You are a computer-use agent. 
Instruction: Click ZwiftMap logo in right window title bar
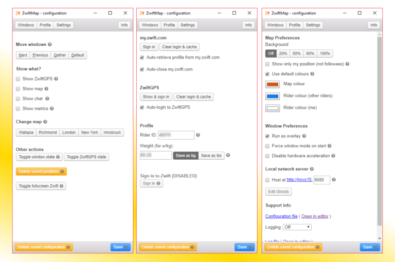click(267, 13)
